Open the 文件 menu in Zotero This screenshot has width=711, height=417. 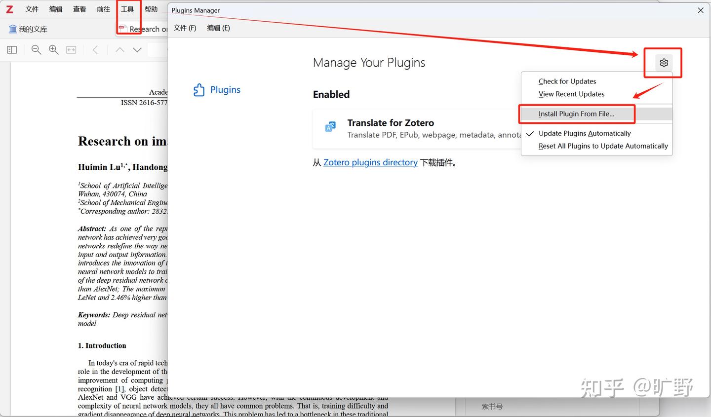click(32, 9)
